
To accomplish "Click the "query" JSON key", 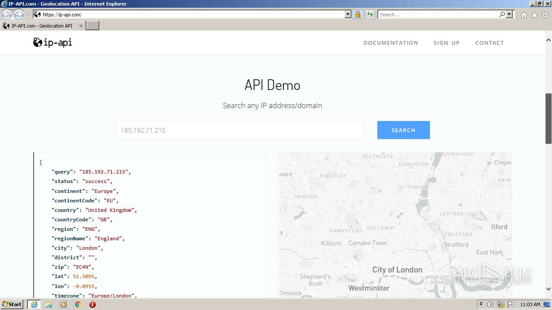I will [62, 172].
